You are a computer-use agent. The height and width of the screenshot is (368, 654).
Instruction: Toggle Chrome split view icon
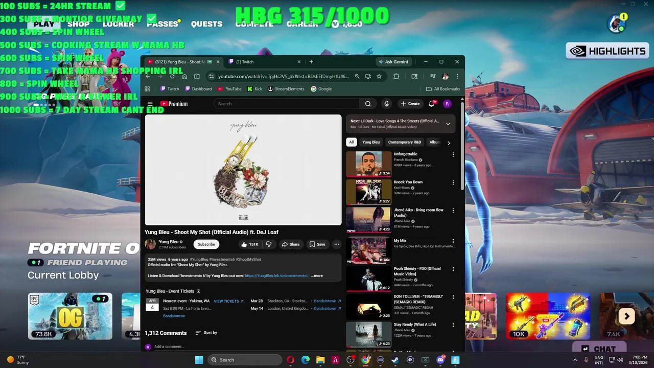(197, 76)
